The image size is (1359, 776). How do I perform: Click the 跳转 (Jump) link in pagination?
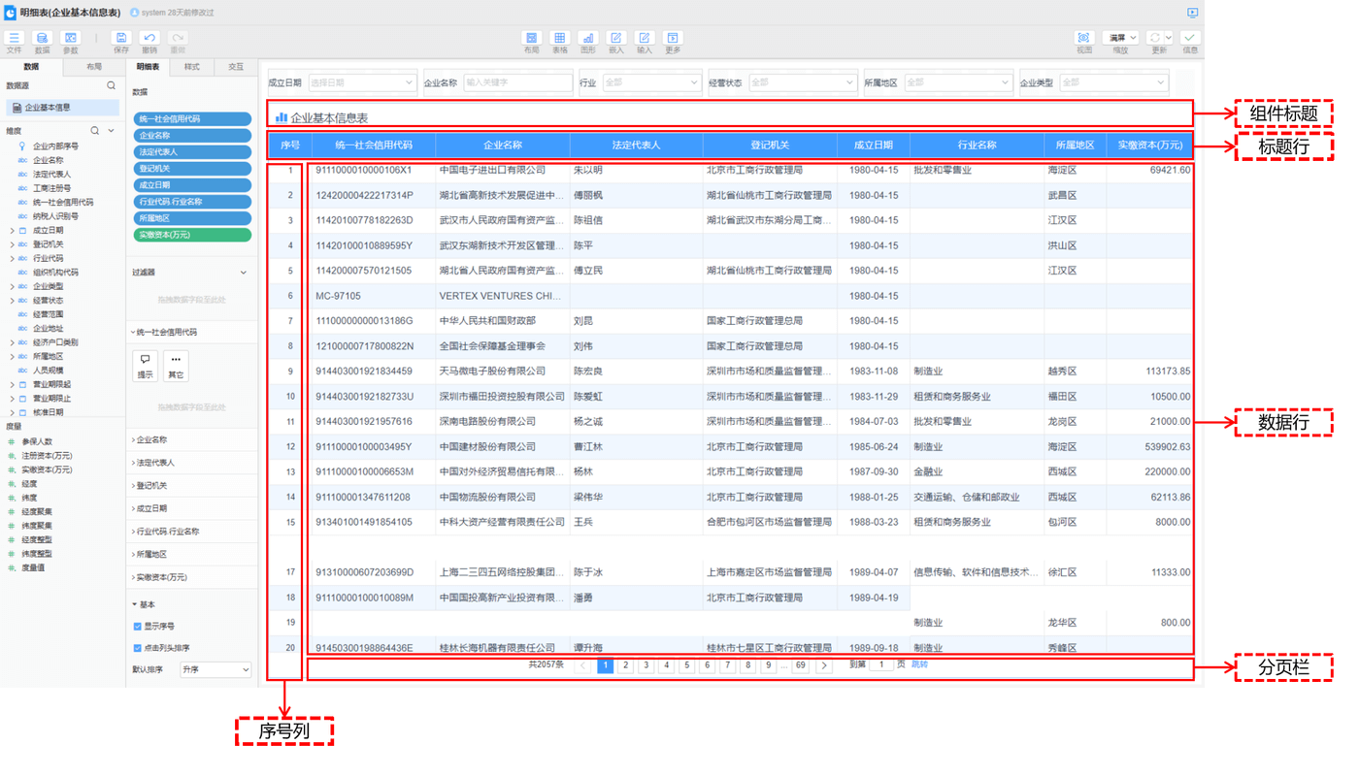tap(919, 664)
